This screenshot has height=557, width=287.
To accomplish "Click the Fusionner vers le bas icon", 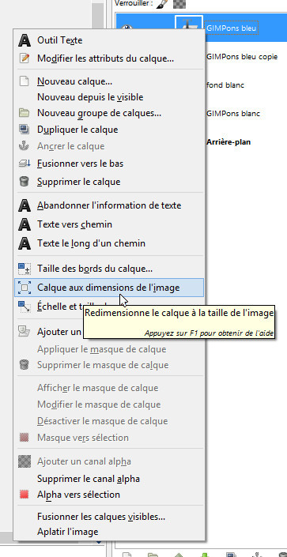I will click(25, 164).
